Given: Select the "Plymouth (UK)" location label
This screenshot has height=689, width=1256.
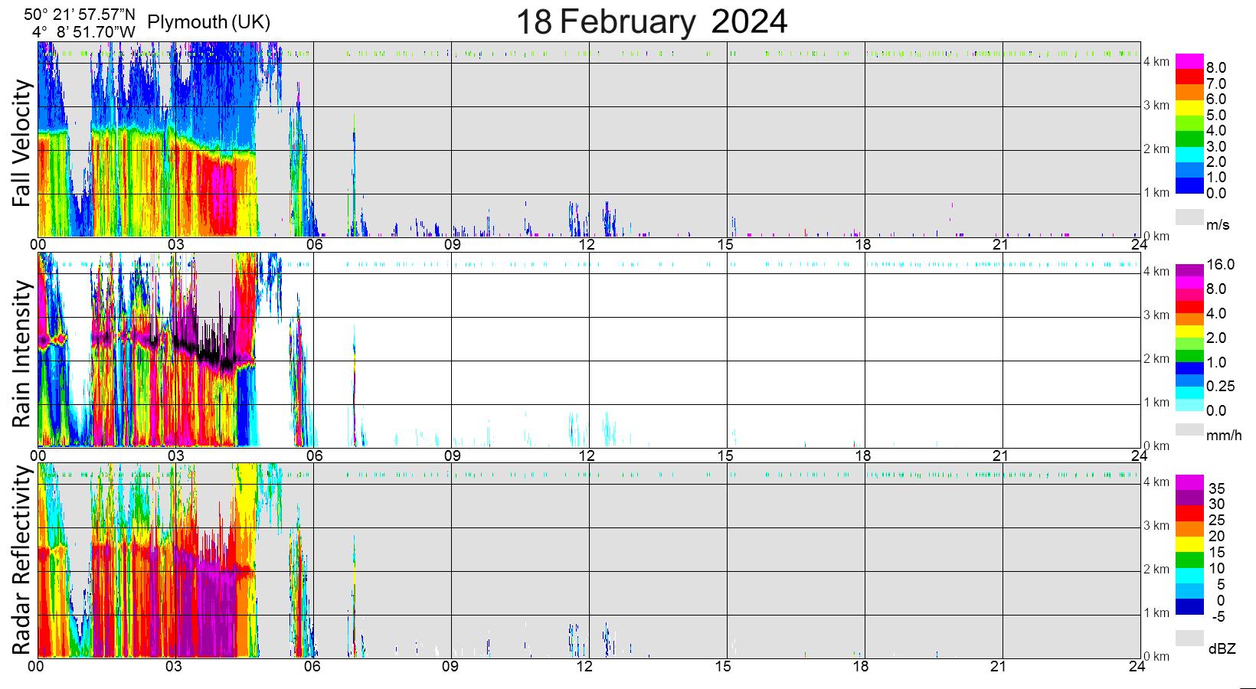Looking at the screenshot, I should (209, 22).
